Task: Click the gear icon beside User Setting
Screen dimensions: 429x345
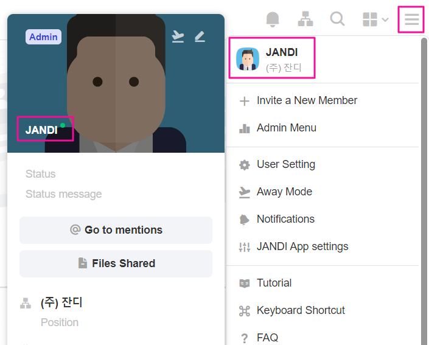Action: click(x=245, y=165)
